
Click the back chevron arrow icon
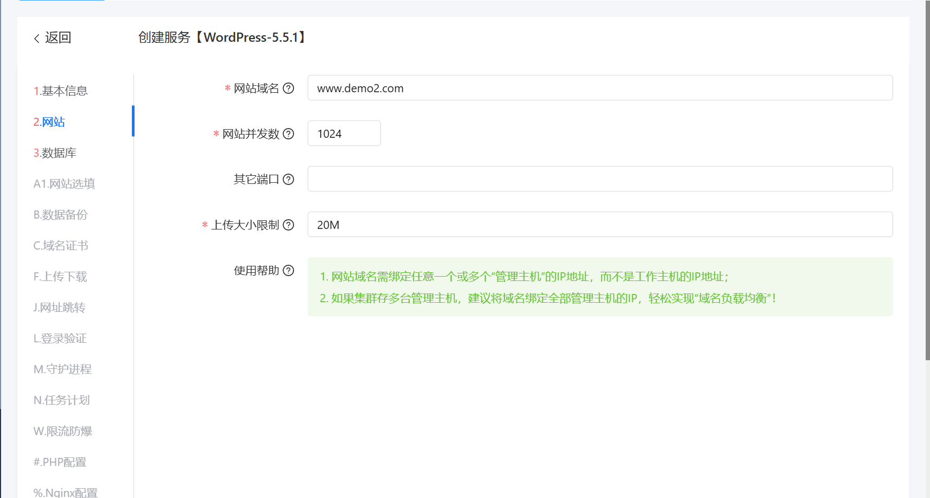coord(37,38)
